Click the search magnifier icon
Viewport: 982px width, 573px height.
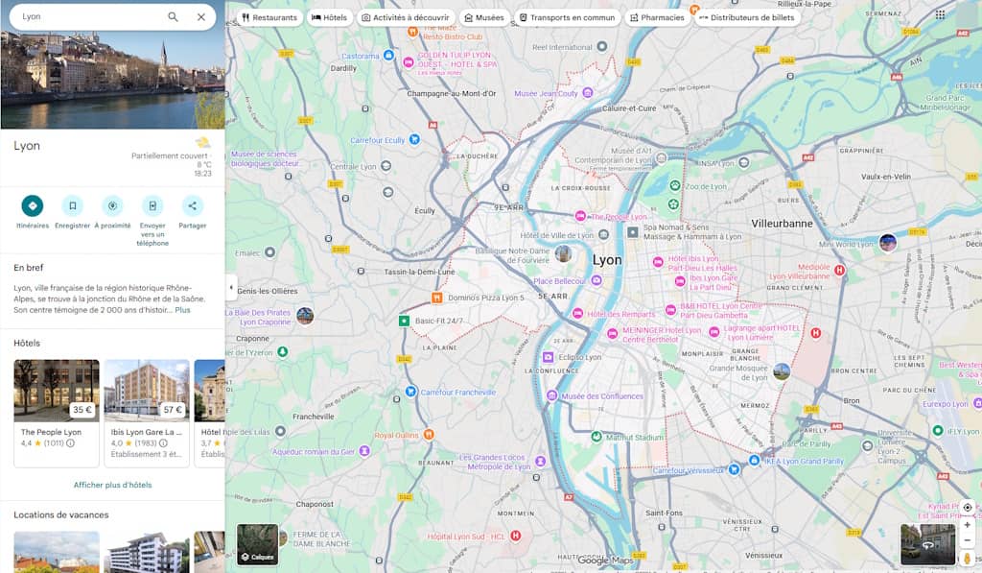point(174,17)
